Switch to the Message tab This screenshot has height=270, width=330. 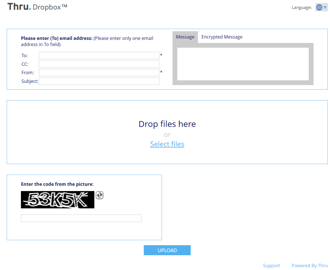(185, 37)
